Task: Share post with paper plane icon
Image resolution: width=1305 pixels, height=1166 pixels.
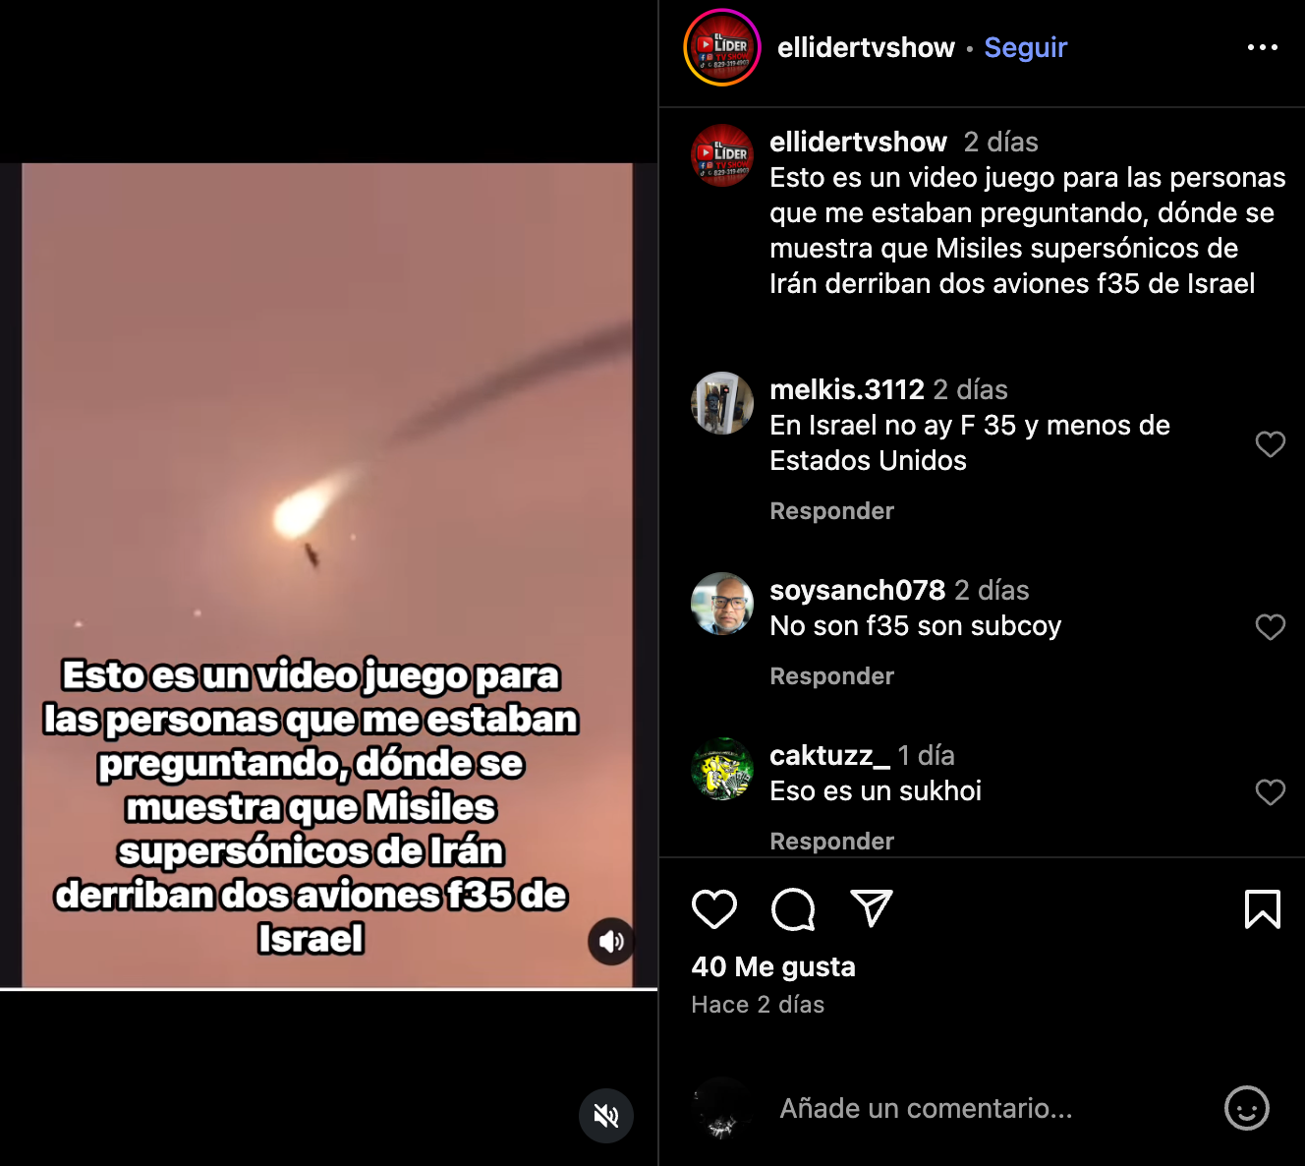Action: [872, 908]
